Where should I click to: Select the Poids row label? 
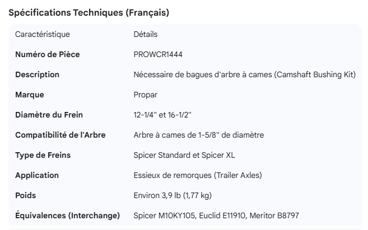26,196
